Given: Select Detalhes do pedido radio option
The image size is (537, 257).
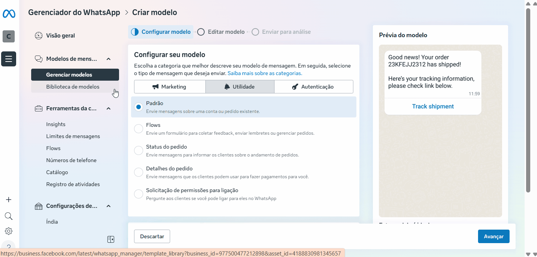Looking at the screenshot, I should 139,172.
